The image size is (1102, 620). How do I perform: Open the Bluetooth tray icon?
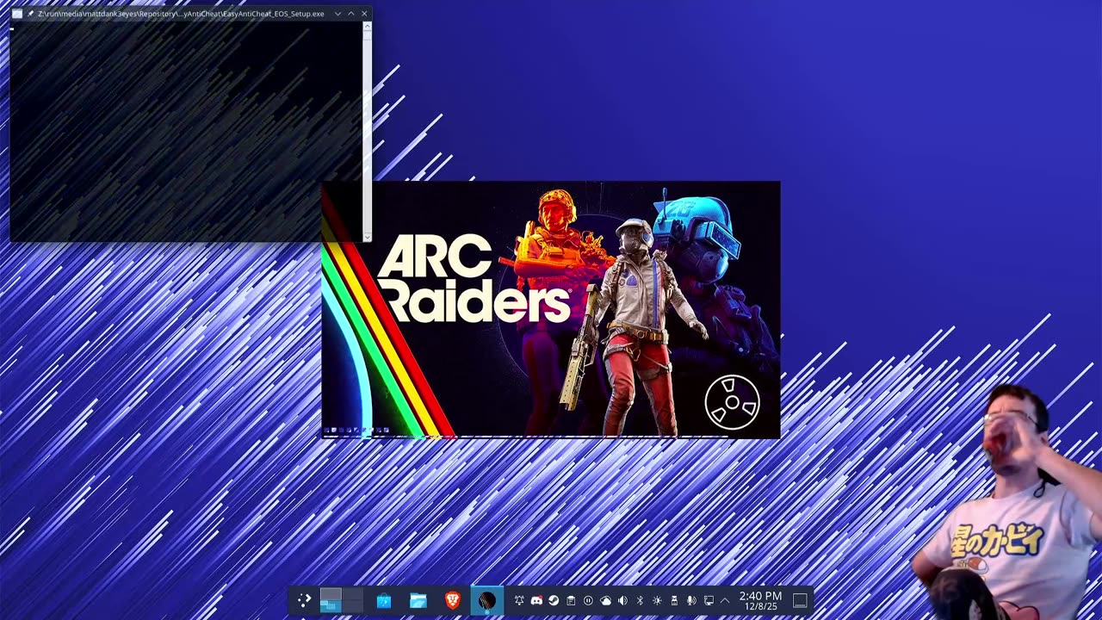click(640, 600)
